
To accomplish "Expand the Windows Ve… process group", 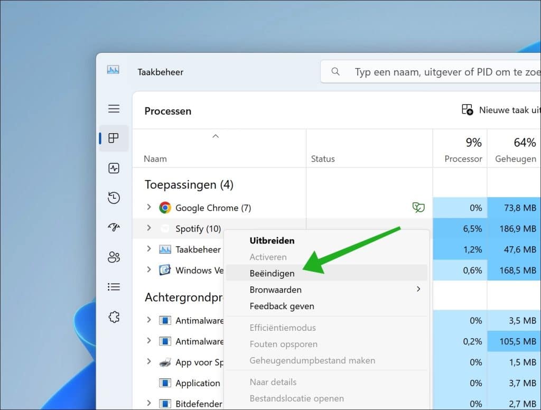I will tap(148, 269).
